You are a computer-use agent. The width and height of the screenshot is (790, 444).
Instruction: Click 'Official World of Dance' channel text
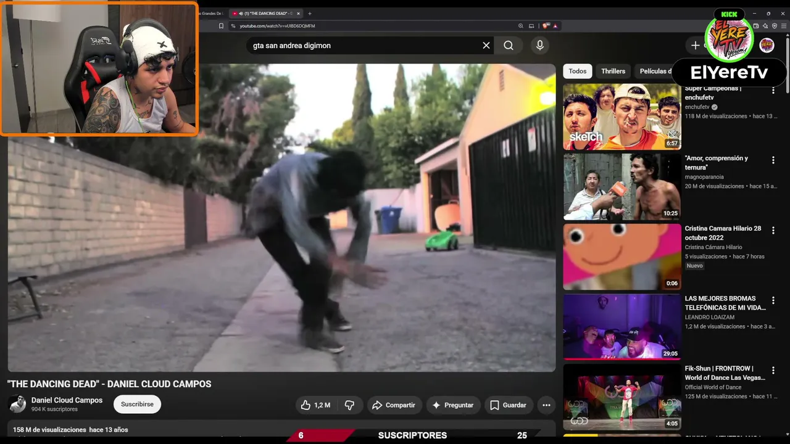[713, 387]
